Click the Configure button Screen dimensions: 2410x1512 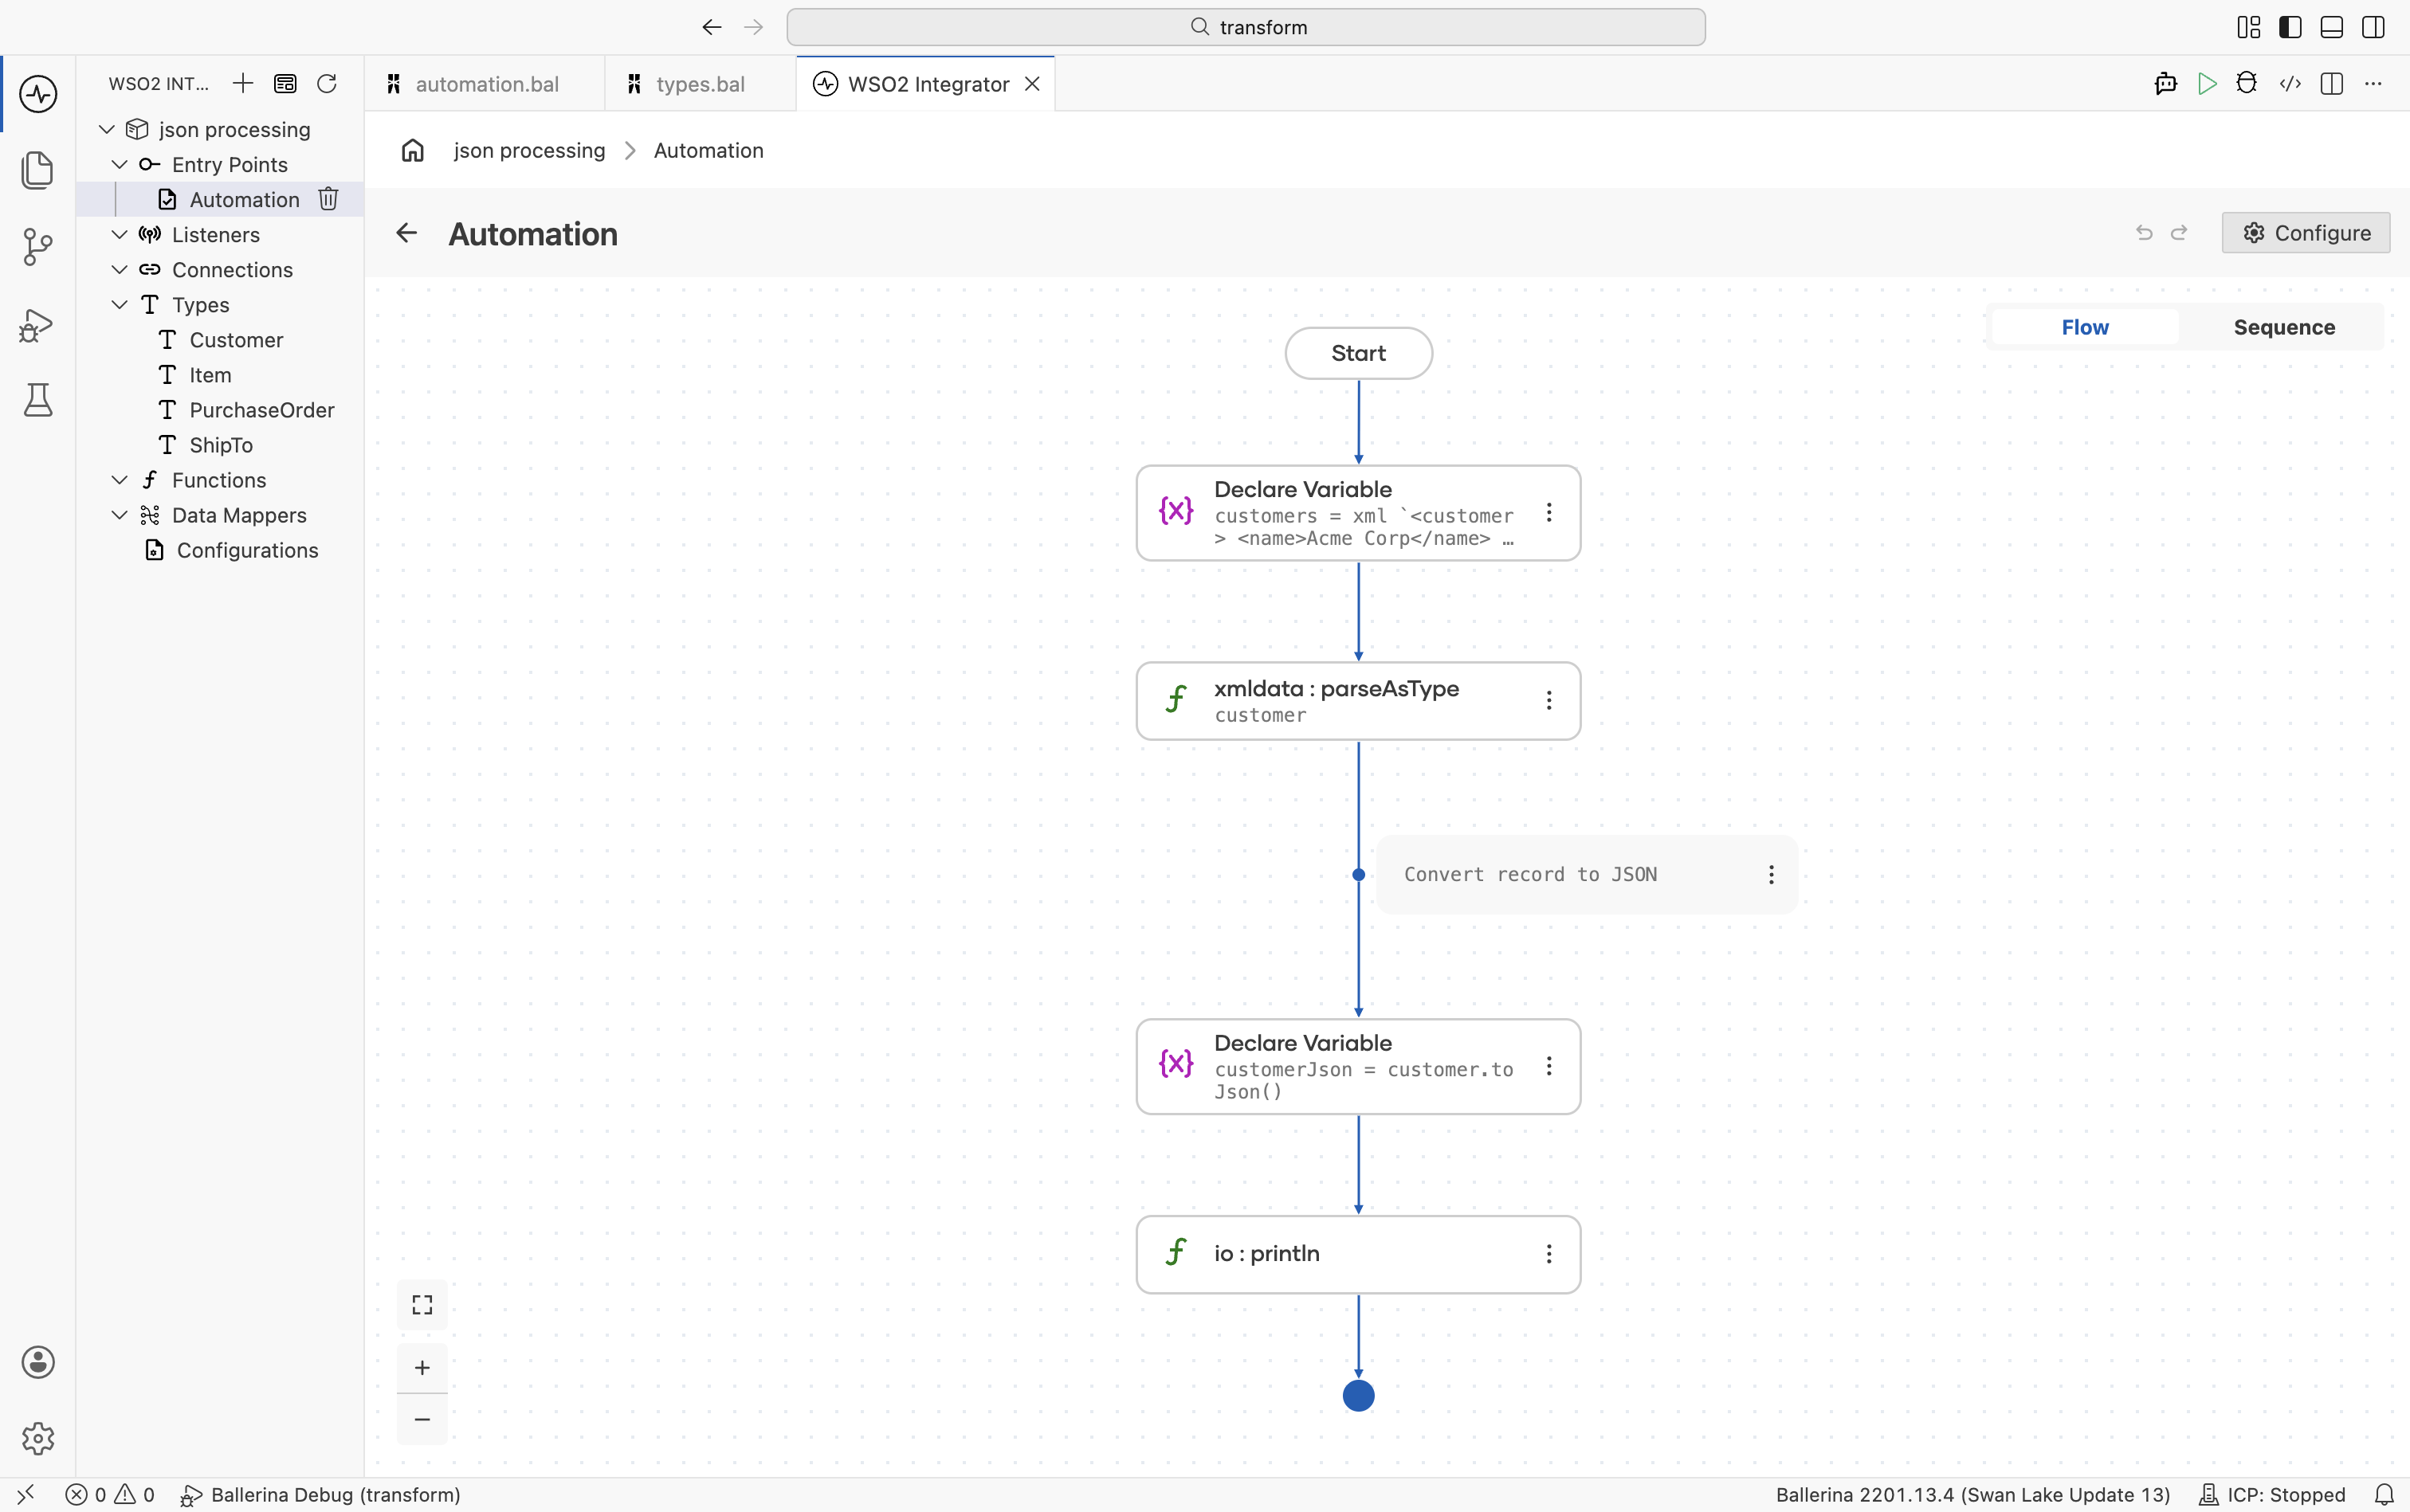(2306, 233)
